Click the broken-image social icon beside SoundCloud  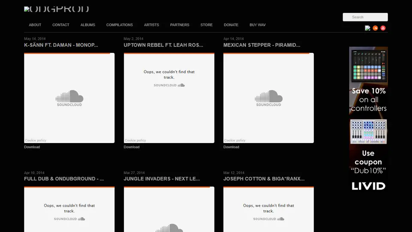click(368, 28)
